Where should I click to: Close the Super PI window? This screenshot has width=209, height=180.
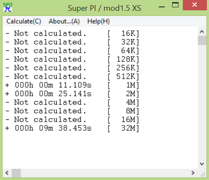[195, 5]
